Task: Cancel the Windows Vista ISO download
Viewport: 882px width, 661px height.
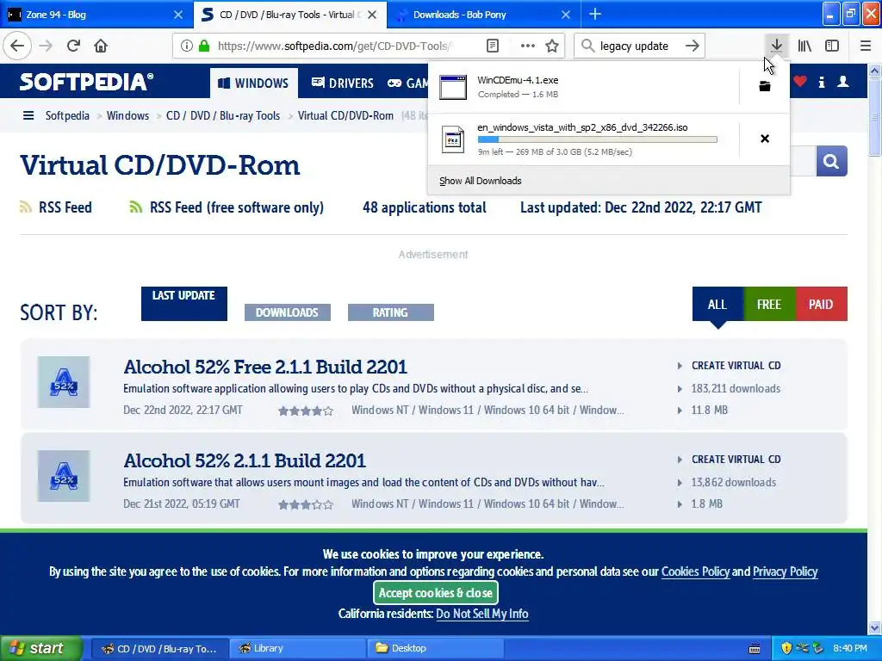Action: click(765, 139)
